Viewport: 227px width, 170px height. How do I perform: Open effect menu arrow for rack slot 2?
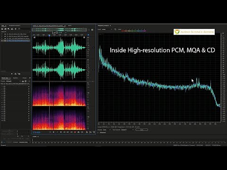[x=29, y=89]
